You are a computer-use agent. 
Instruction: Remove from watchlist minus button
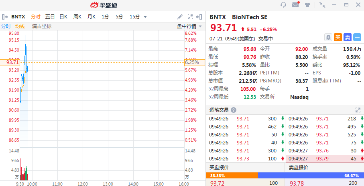[x=357, y=37]
